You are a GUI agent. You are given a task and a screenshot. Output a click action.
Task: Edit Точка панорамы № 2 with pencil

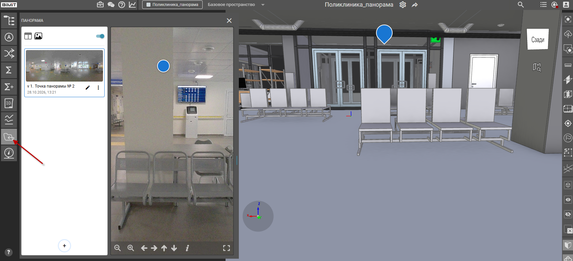[88, 88]
